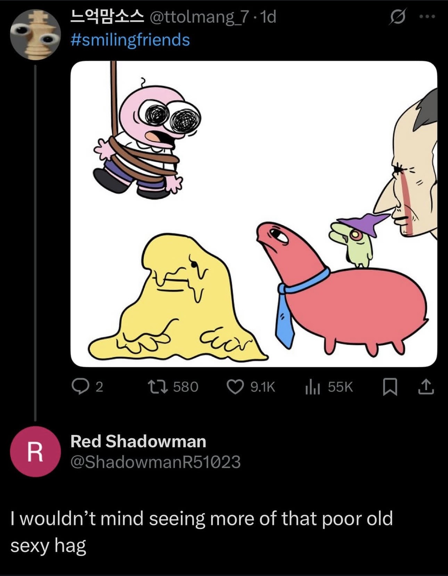Click the 1d timestamp on the tweet
Viewport: 448px width, 576px height.
[268, 17]
